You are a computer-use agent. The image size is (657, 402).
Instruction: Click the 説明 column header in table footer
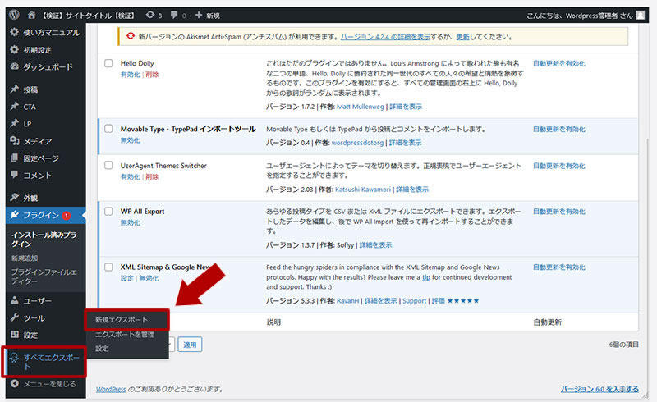coord(273,322)
